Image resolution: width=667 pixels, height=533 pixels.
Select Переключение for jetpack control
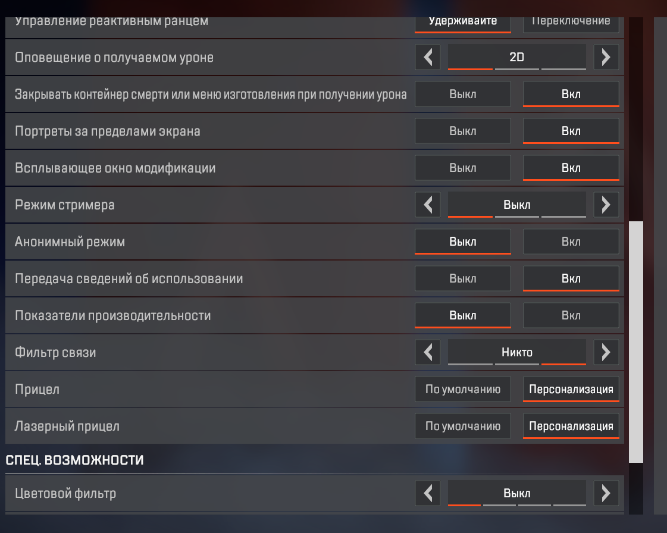pyautogui.click(x=571, y=21)
